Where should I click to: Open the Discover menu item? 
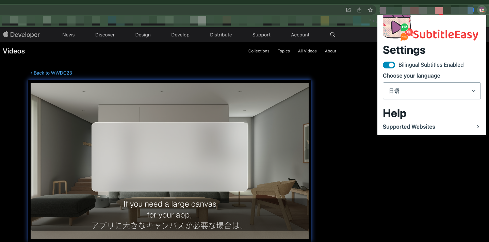click(x=105, y=35)
